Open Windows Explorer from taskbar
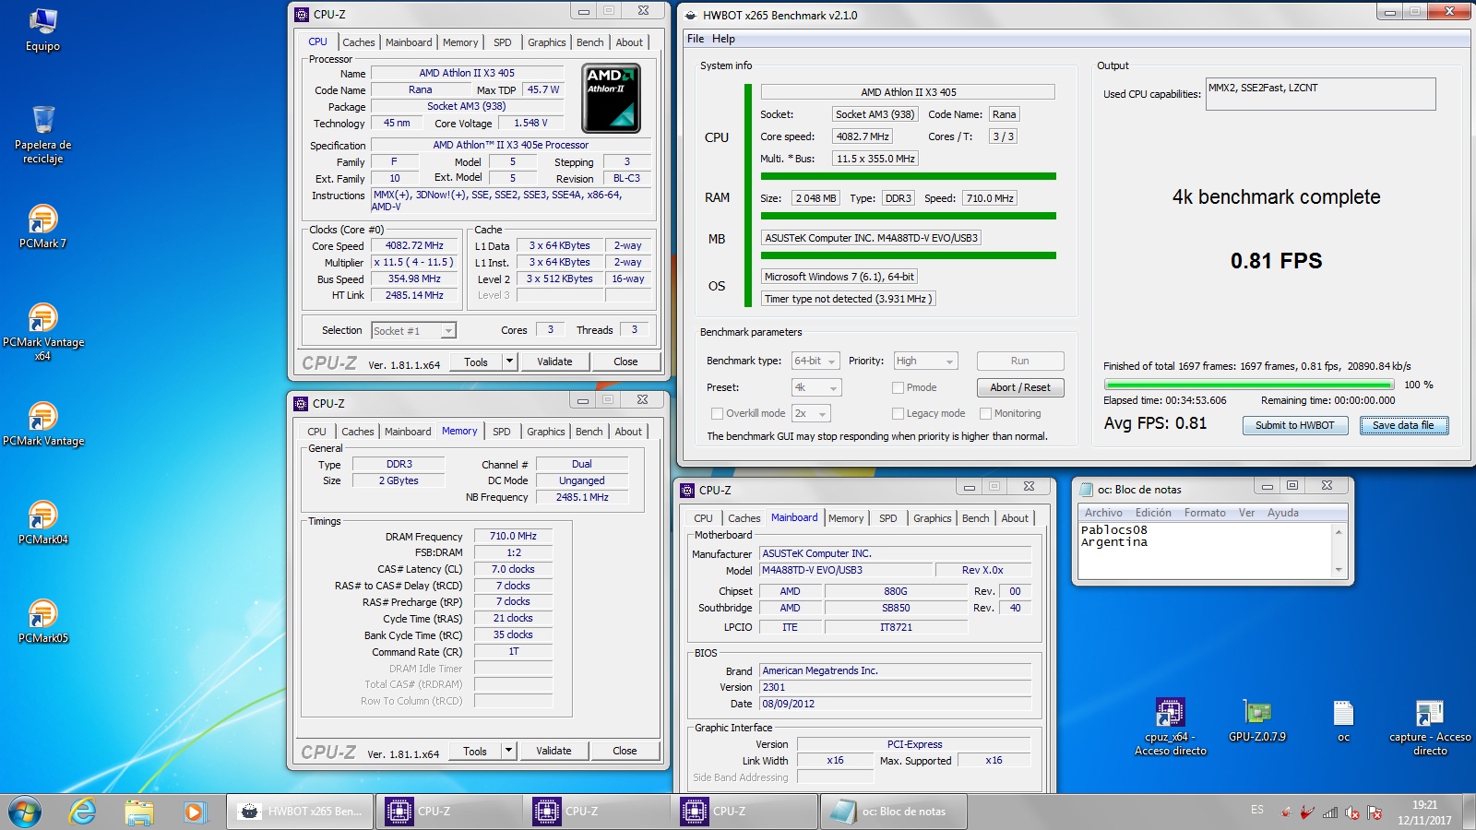 138,812
